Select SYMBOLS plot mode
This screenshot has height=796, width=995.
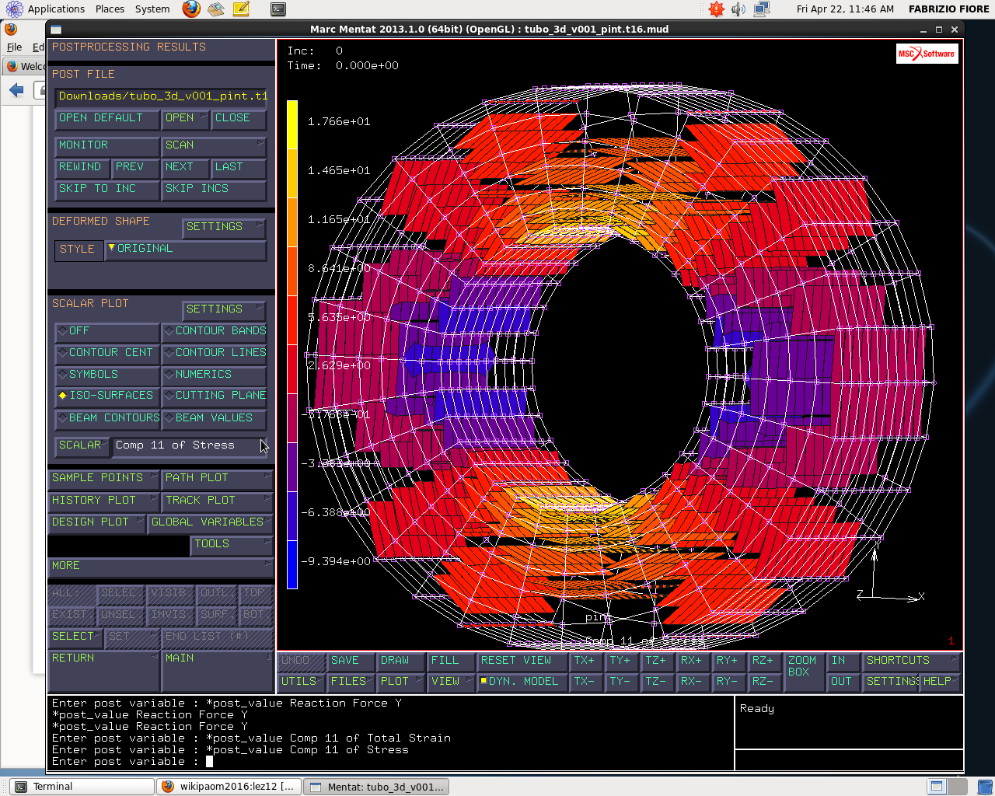[x=107, y=375]
